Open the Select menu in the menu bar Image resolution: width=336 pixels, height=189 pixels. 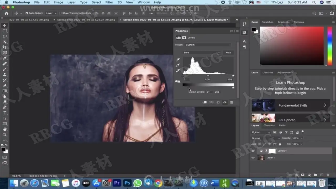(x=96, y=2)
